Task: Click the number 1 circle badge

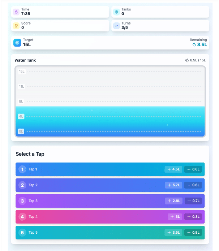Action: pyautogui.click(x=22, y=169)
